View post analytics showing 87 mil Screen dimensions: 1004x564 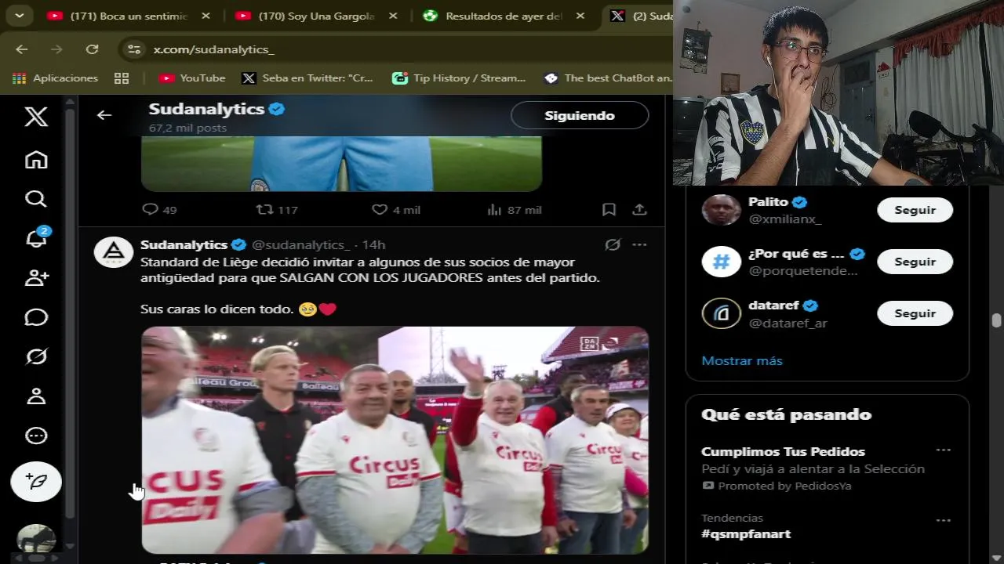point(515,210)
